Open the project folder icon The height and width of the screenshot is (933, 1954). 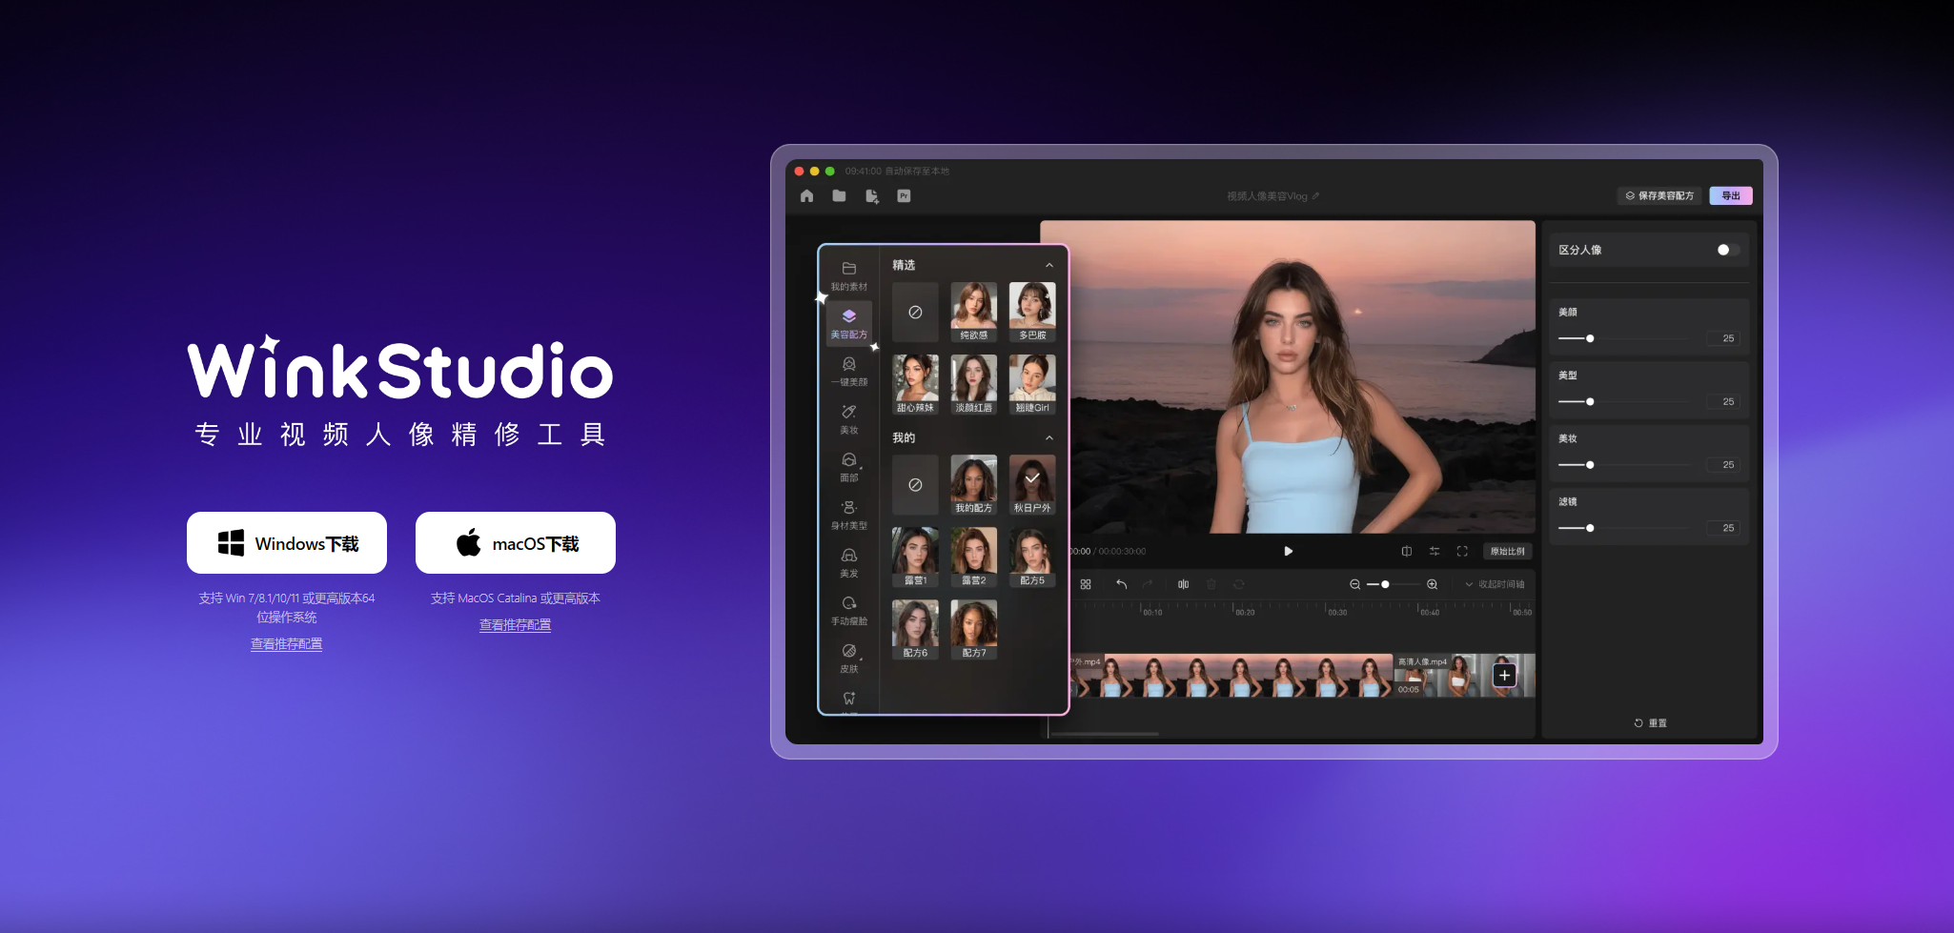[x=839, y=195]
